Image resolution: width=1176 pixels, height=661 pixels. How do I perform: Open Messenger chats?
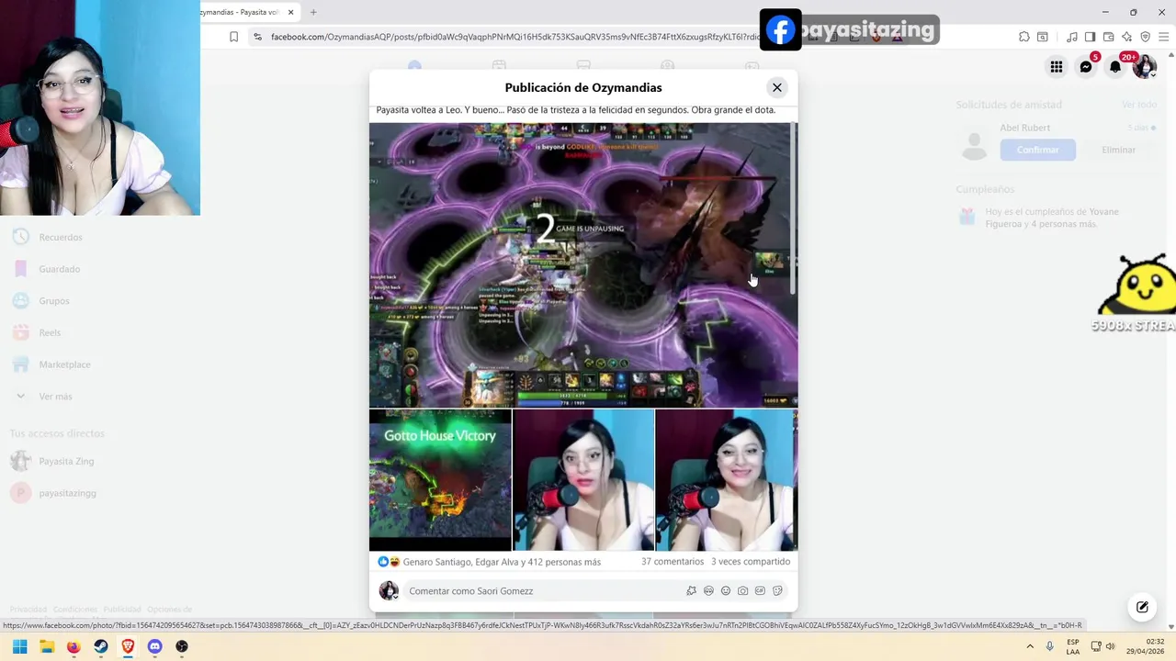(1086, 66)
